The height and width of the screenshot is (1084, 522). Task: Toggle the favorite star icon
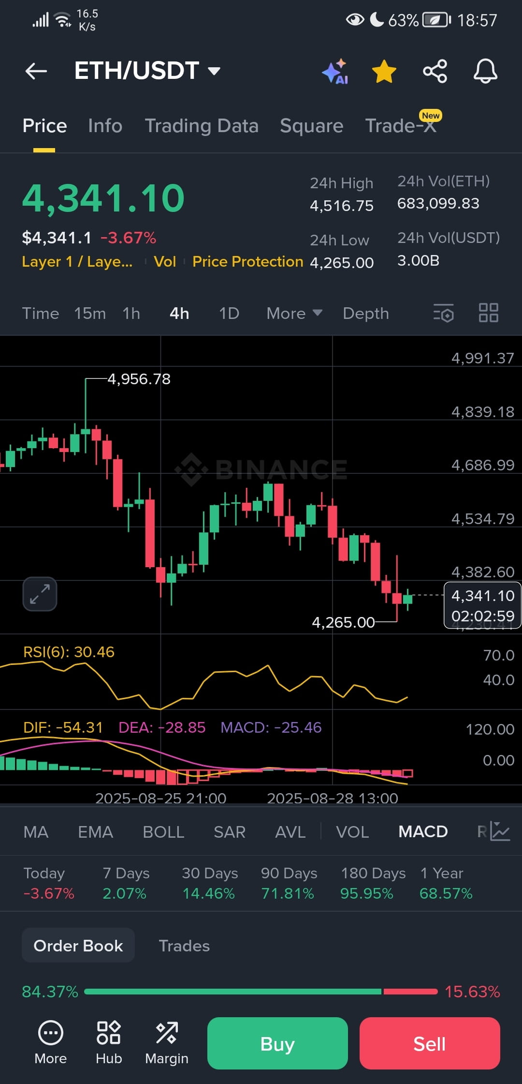pos(384,72)
